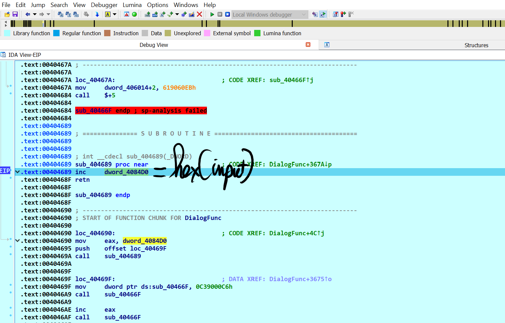The image size is (505, 323).
Task: Open the Local Windows debugger dropdown
Action: click(x=270, y=14)
